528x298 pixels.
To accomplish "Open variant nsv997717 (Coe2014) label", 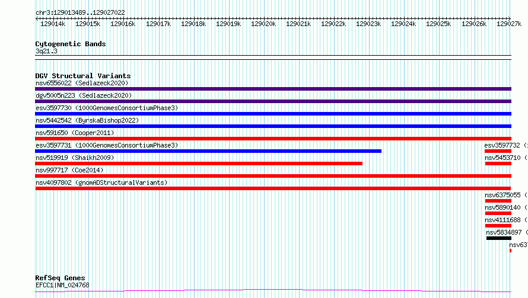I will click(x=69, y=170).
